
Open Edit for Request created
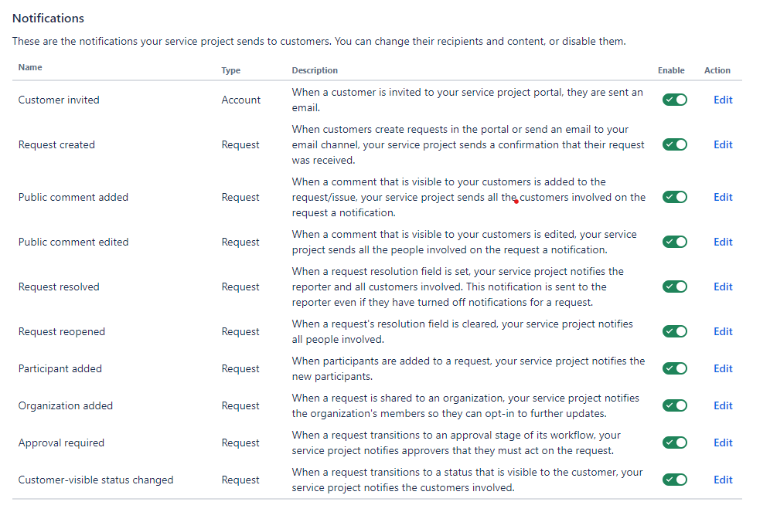point(723,144)
